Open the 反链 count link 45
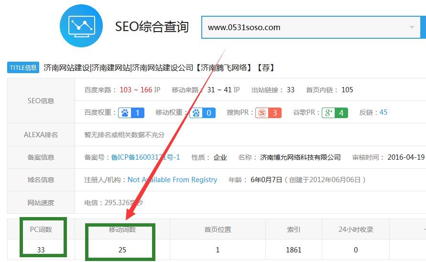The image size is (426, 262). [383, 112]
